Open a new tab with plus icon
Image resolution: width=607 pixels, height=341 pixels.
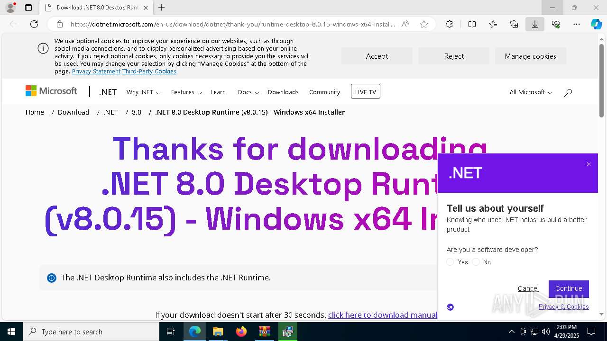pyautogui.click(x=162, y=8)
